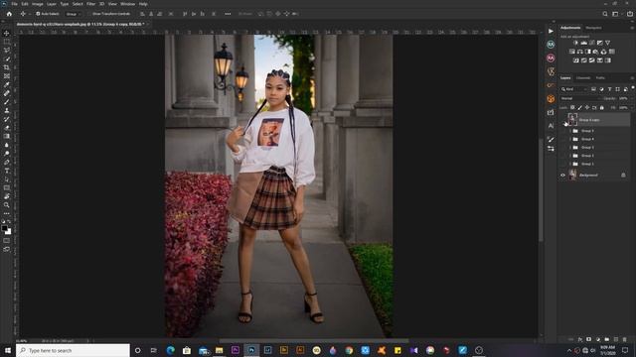This screenshot has width=636, height=357.
Task: Select the Horizontal Type tool
Action: pyautogui.click(x=7, y=171)
